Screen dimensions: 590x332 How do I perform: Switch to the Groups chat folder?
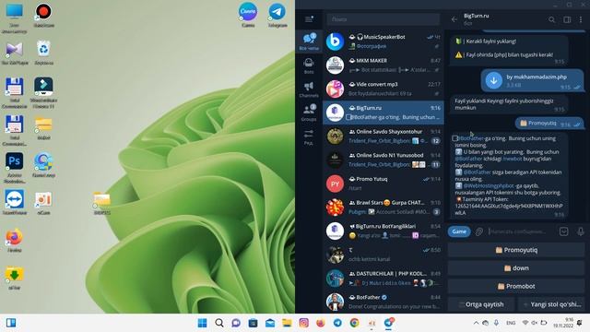(x=309, y=113)
